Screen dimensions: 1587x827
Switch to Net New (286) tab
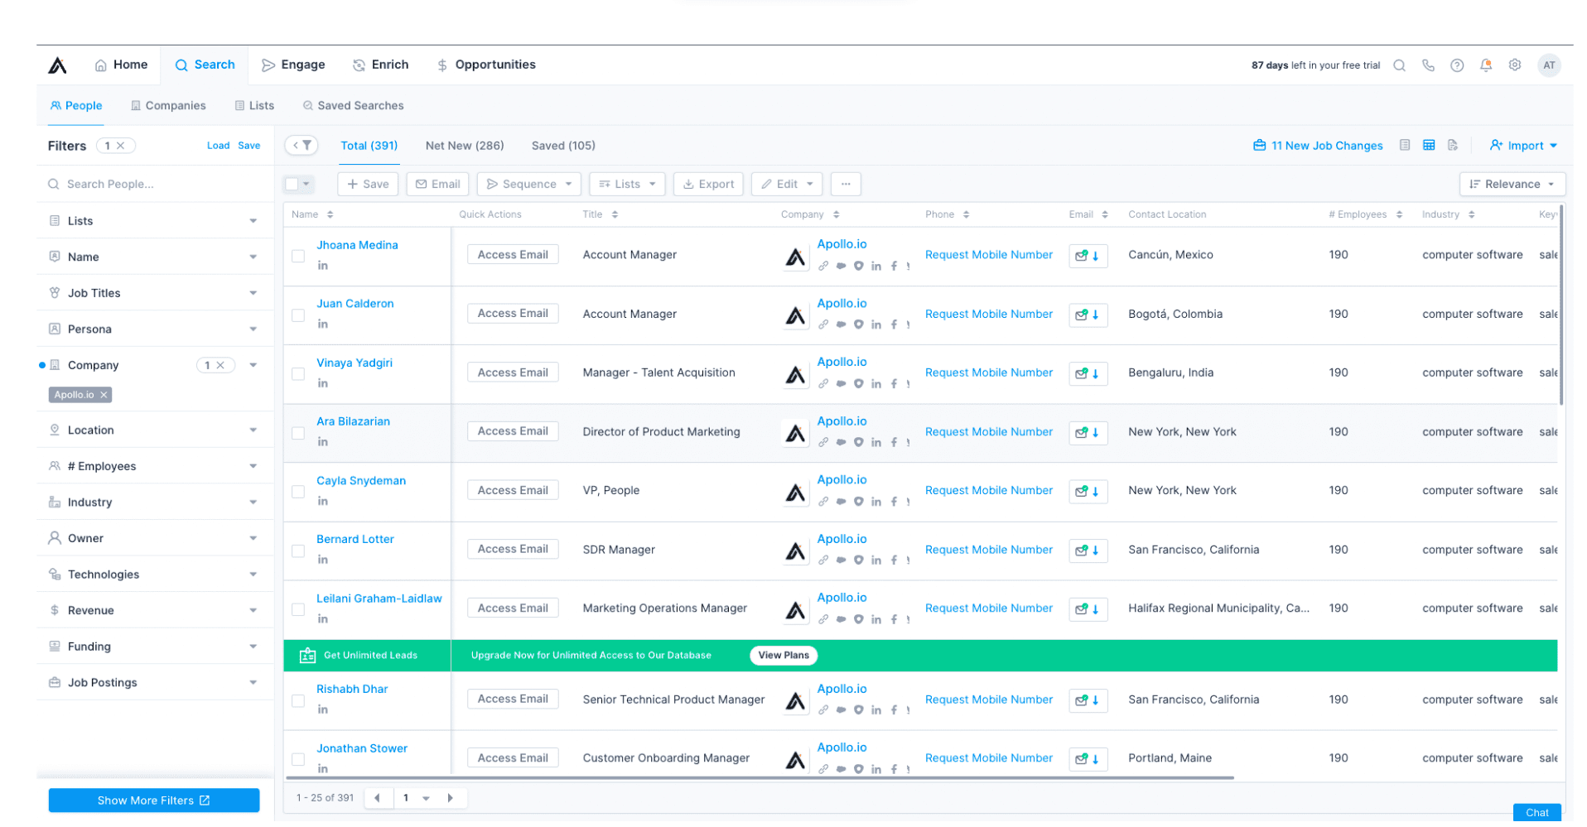(x=465, y=146)
